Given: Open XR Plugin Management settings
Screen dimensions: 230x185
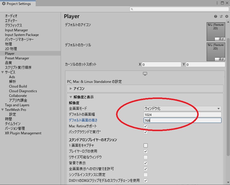Looking at the screenshot, I should [23, 133].
